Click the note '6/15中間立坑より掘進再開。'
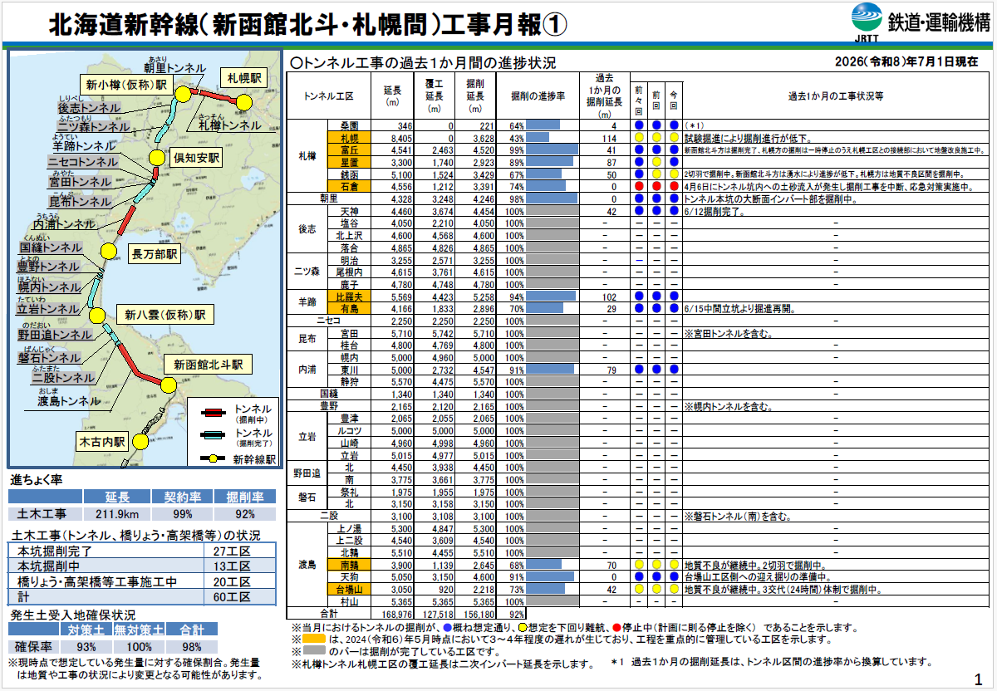 pos(739,308)
